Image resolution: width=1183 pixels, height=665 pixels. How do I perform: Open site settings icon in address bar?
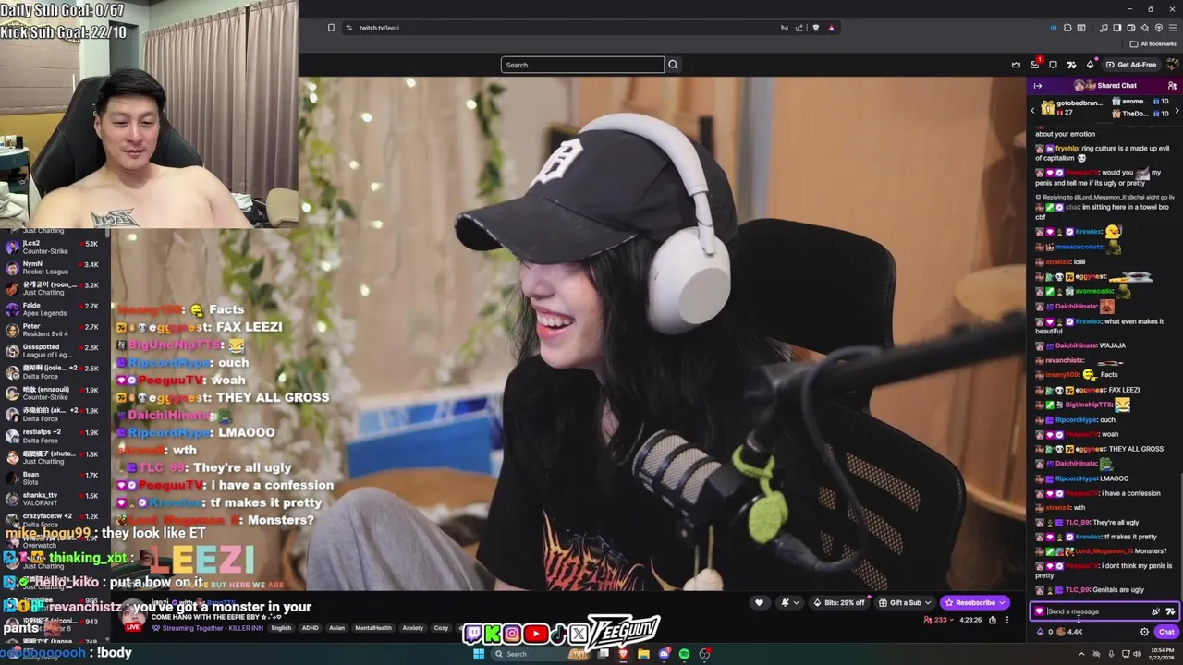pyautogui.click(x=348, y=28)
